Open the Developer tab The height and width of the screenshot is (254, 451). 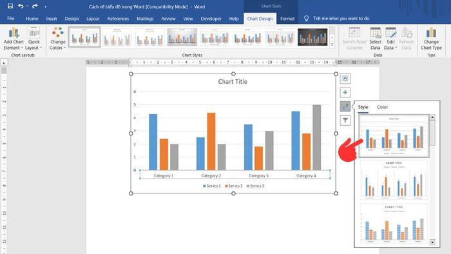coord(211,19)
